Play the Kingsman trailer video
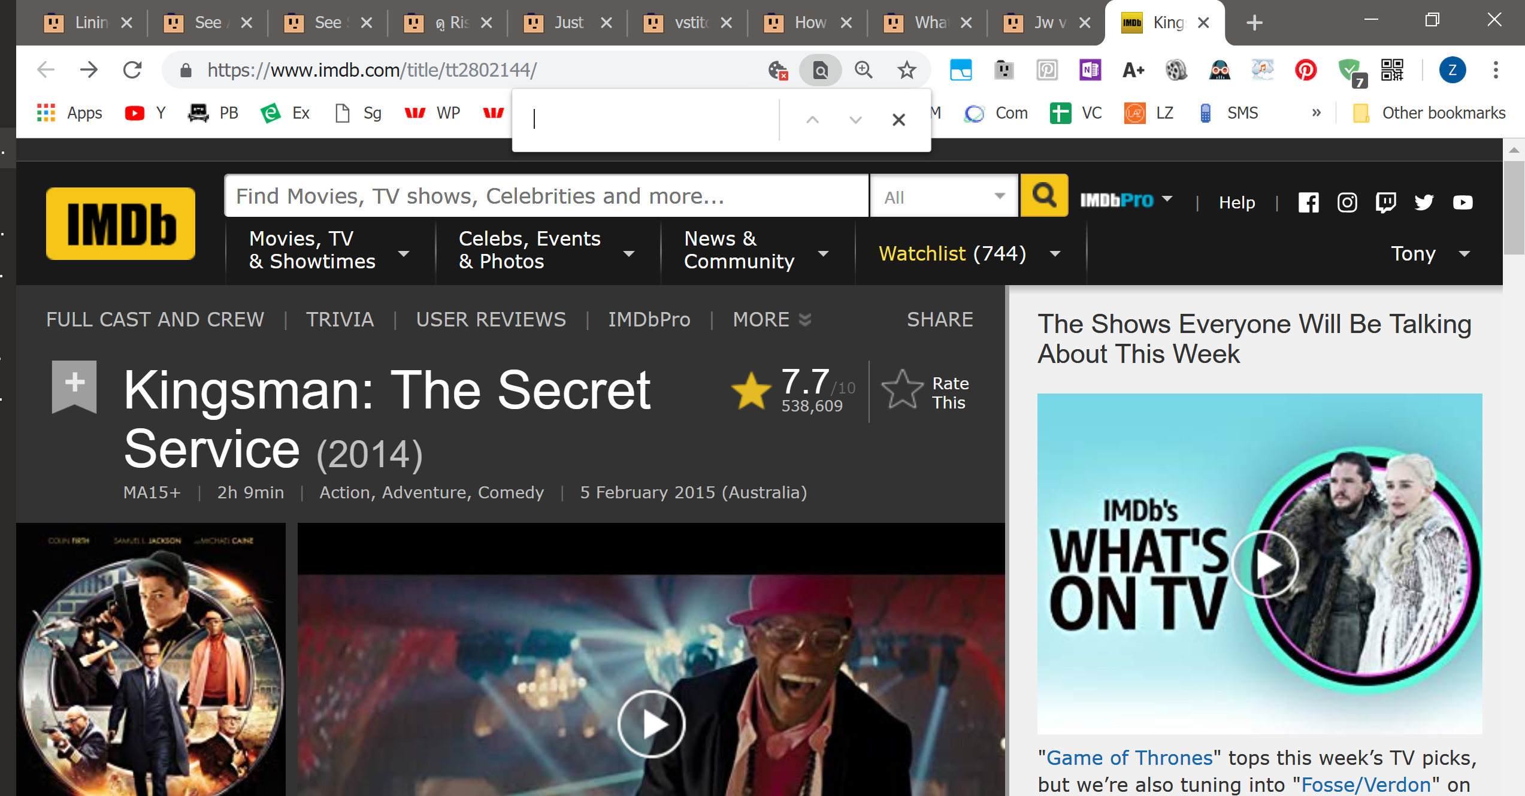The height and width of the screenshot is (796, 1525). click(651, 723)
